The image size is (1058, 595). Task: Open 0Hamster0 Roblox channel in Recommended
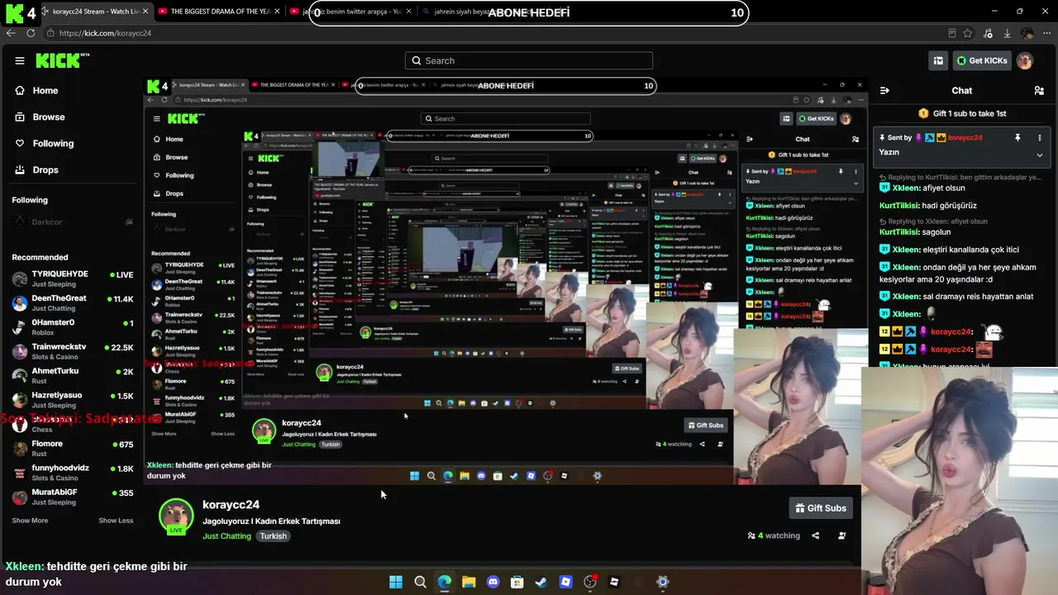[x=72, y=327]
